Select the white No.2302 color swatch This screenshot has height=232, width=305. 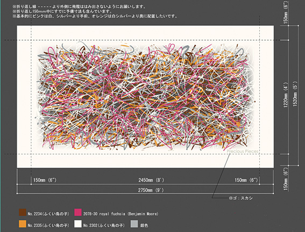[x=78, y=224]
